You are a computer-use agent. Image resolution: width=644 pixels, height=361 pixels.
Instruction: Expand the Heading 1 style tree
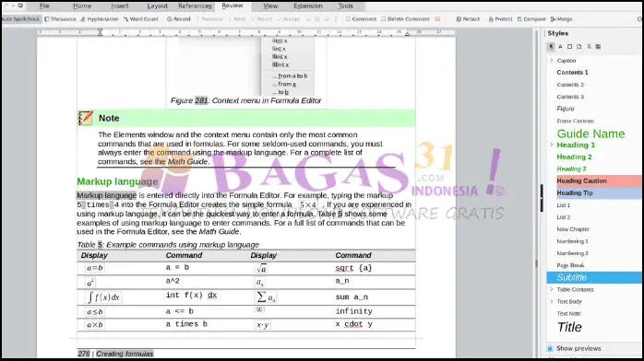(x=552, y=145)
